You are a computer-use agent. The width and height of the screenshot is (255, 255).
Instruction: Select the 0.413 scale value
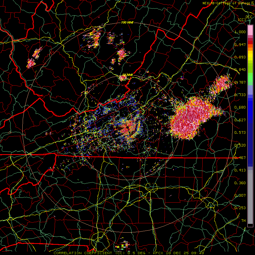[240, 170]
